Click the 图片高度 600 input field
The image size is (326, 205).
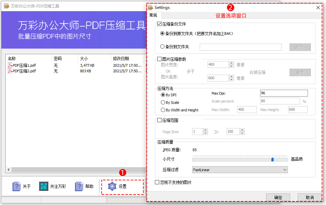pos(218,78)
